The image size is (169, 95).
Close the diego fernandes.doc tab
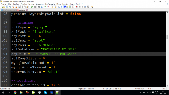pos(16,10)
